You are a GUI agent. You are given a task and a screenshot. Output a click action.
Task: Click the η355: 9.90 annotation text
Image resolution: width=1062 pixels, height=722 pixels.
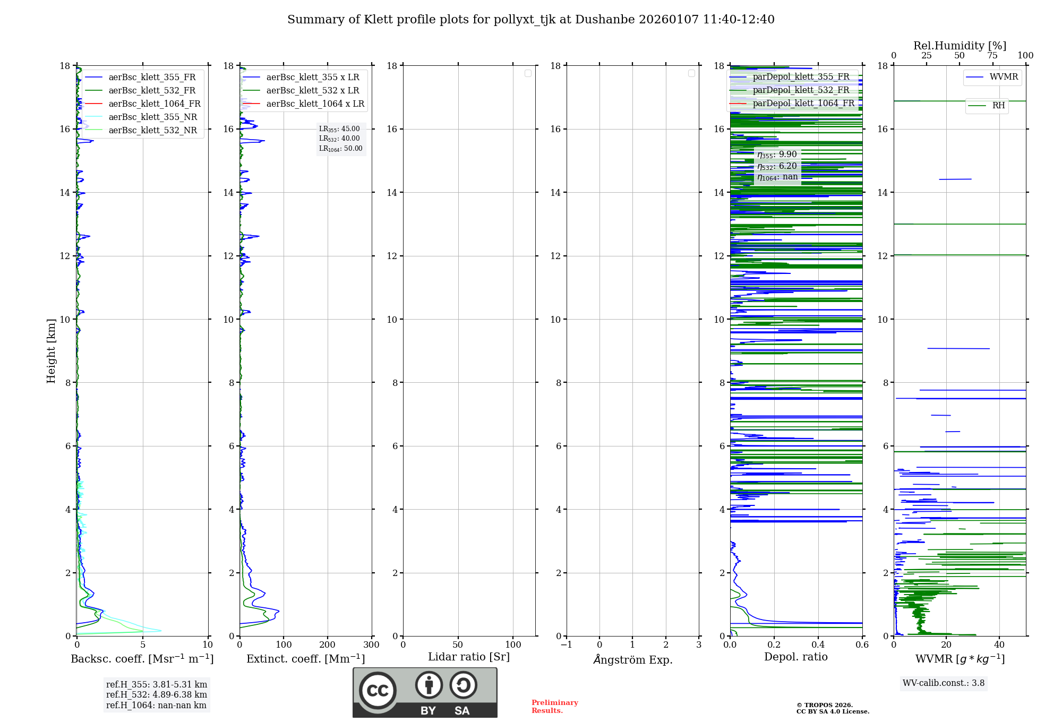777,154
